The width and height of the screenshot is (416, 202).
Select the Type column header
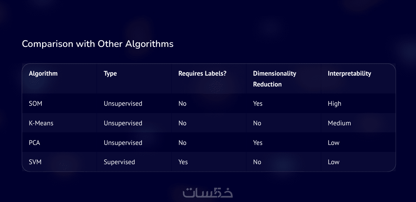tap(110, 74)
